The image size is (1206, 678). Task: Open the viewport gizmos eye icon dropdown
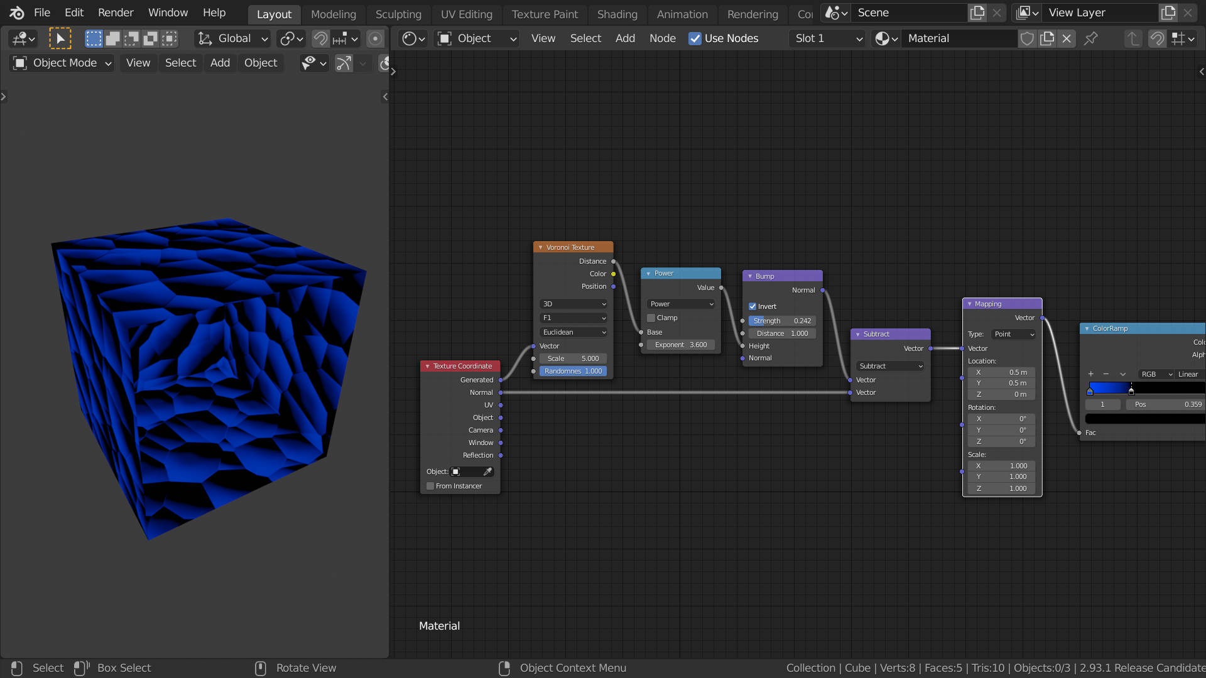[314, 63]
